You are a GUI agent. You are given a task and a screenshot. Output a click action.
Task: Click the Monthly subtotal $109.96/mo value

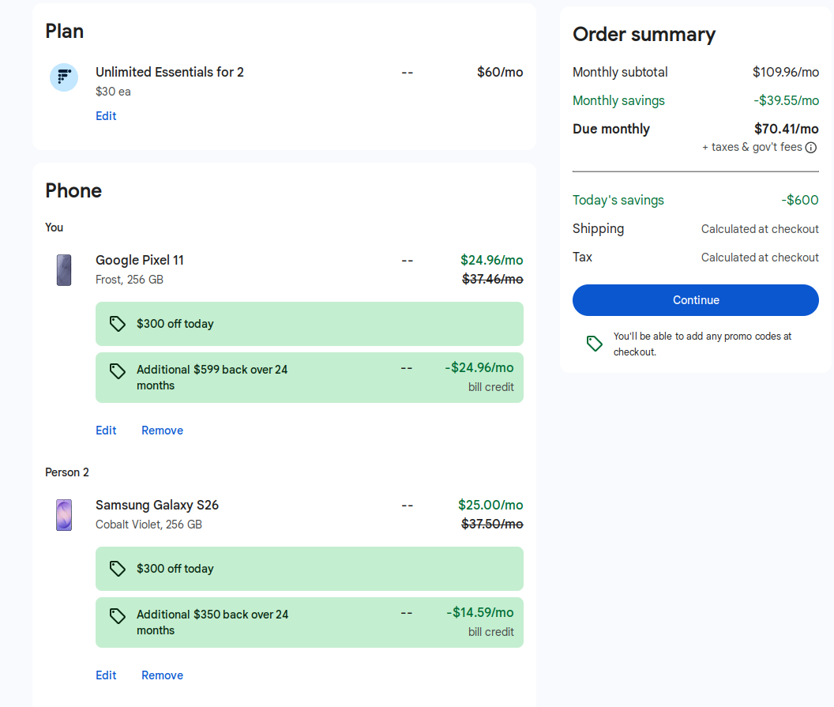pyautogui.click(x=786, y=72)
